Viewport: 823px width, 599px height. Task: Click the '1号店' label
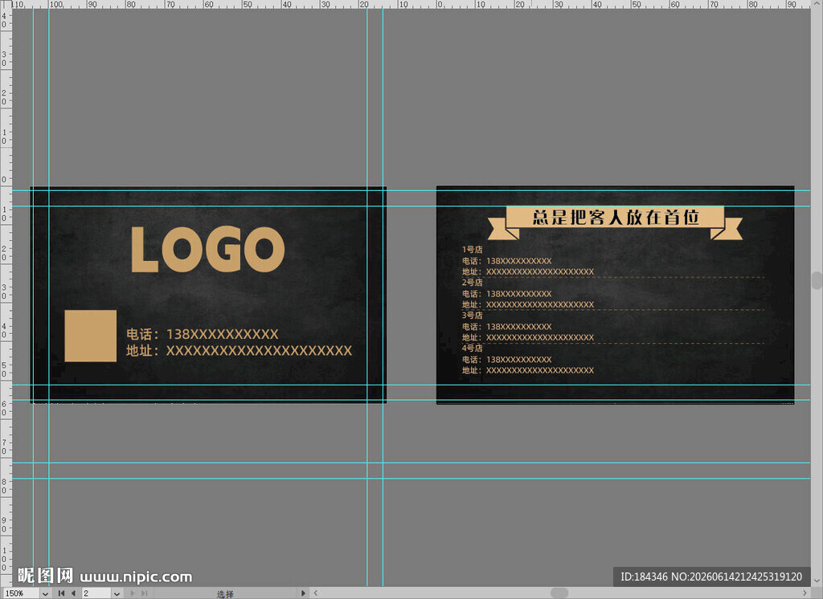[x=472, y=250]
